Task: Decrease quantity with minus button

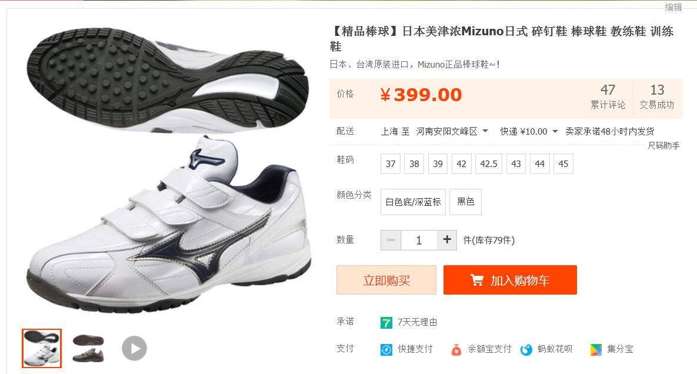Action: pyautogui.click(x=391, y=240)
